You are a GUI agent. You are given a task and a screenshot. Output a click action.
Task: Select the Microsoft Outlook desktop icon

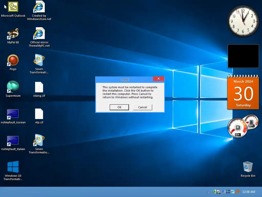13,9
